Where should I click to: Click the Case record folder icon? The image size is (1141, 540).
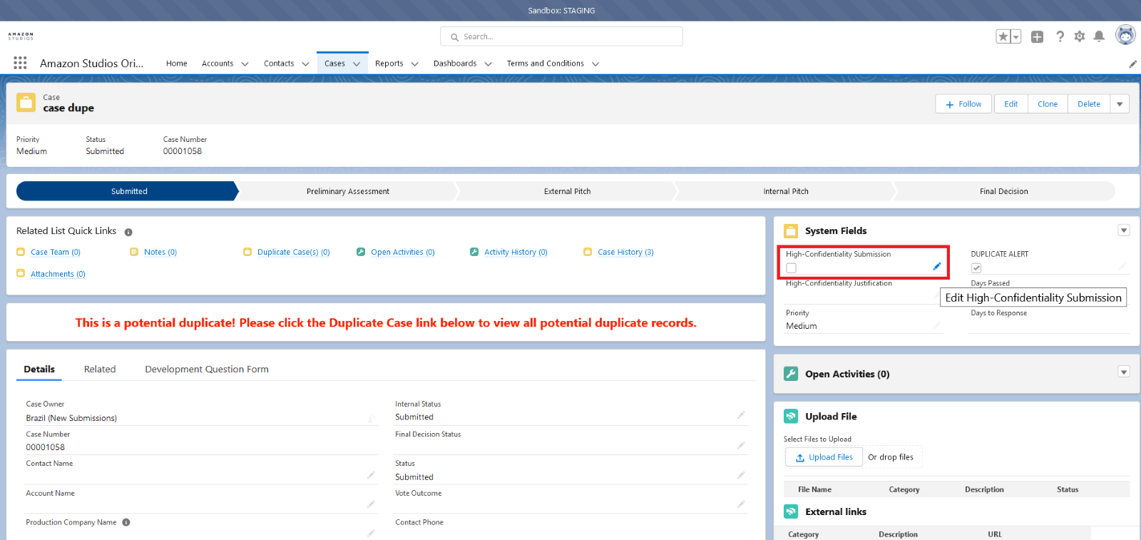(26, 103)
